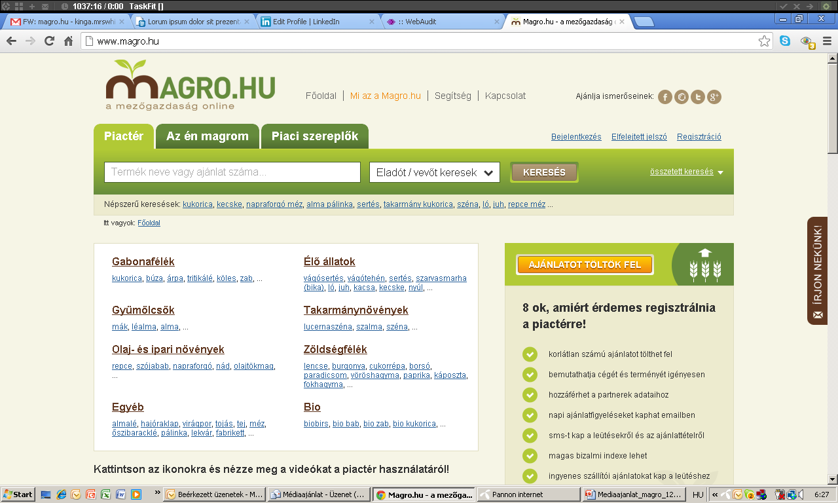Open the Skype extension icon

tap(785, 41)
